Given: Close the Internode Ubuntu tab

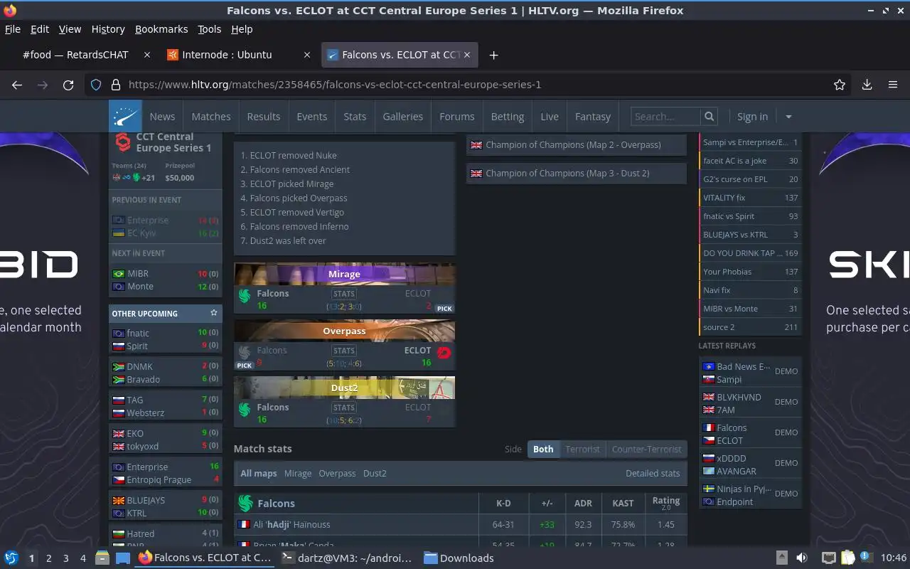Looking at the screenshot, I should click(x=307, y=55).
